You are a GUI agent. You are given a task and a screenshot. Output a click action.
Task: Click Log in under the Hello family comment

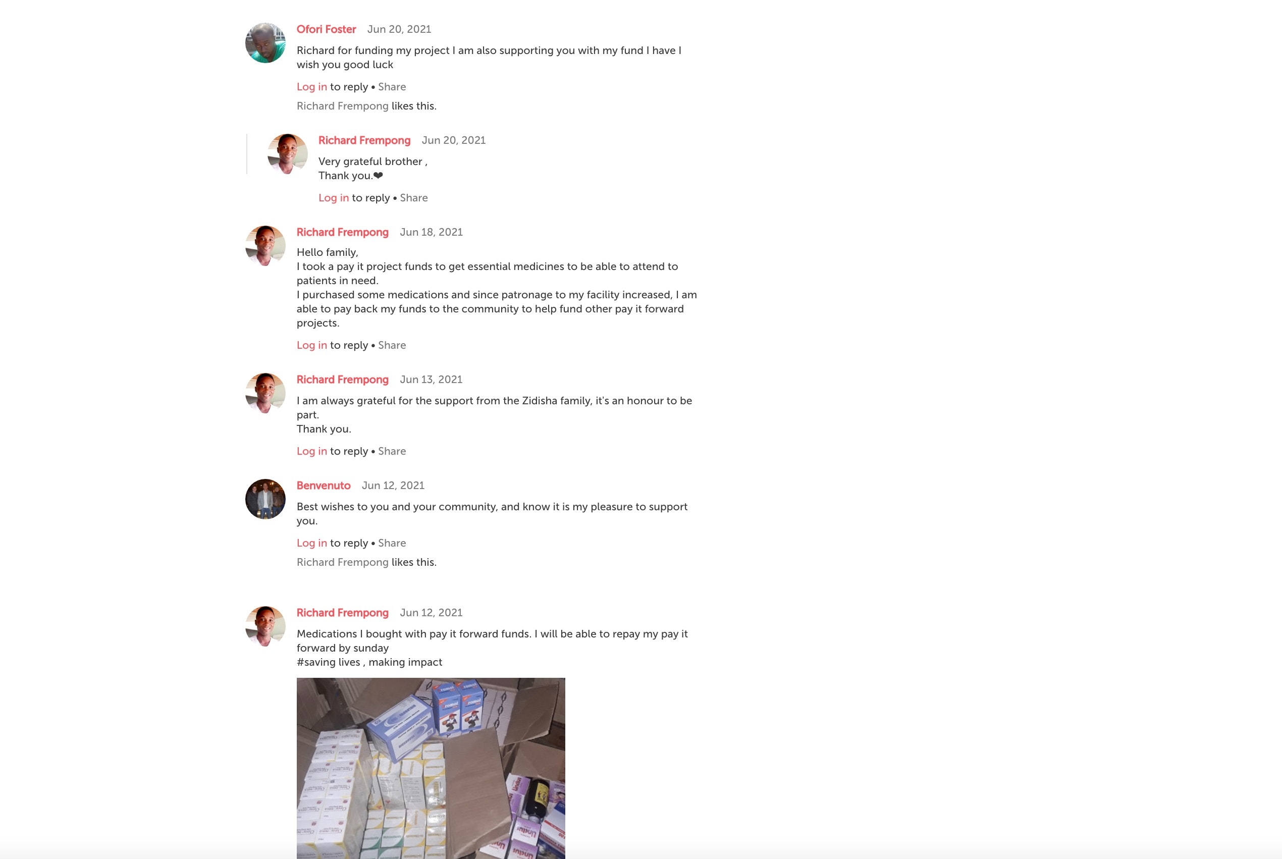312,345
